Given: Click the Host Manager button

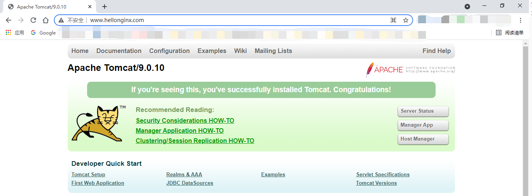Looking at the screenshot, I should tap(423, 139).
